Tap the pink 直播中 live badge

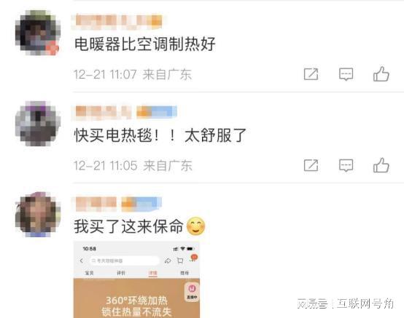click(x=192, y=292)
